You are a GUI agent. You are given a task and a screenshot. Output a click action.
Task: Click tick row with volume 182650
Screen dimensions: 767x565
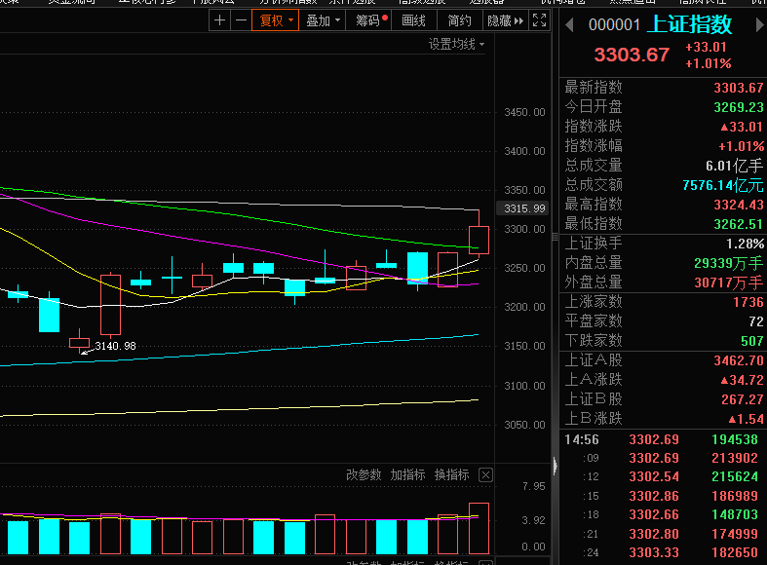[662, 552]
